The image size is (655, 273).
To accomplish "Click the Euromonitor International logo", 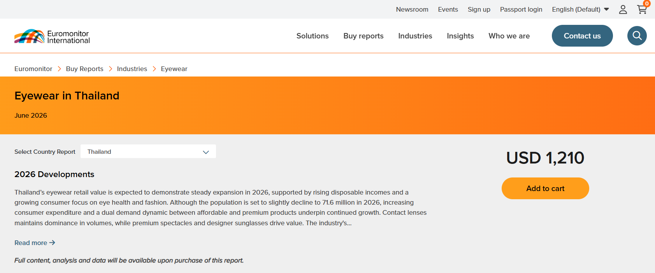I will (x=52, y=37).
